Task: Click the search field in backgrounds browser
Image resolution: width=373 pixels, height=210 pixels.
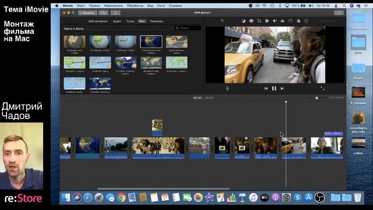Action: [188, 28]
